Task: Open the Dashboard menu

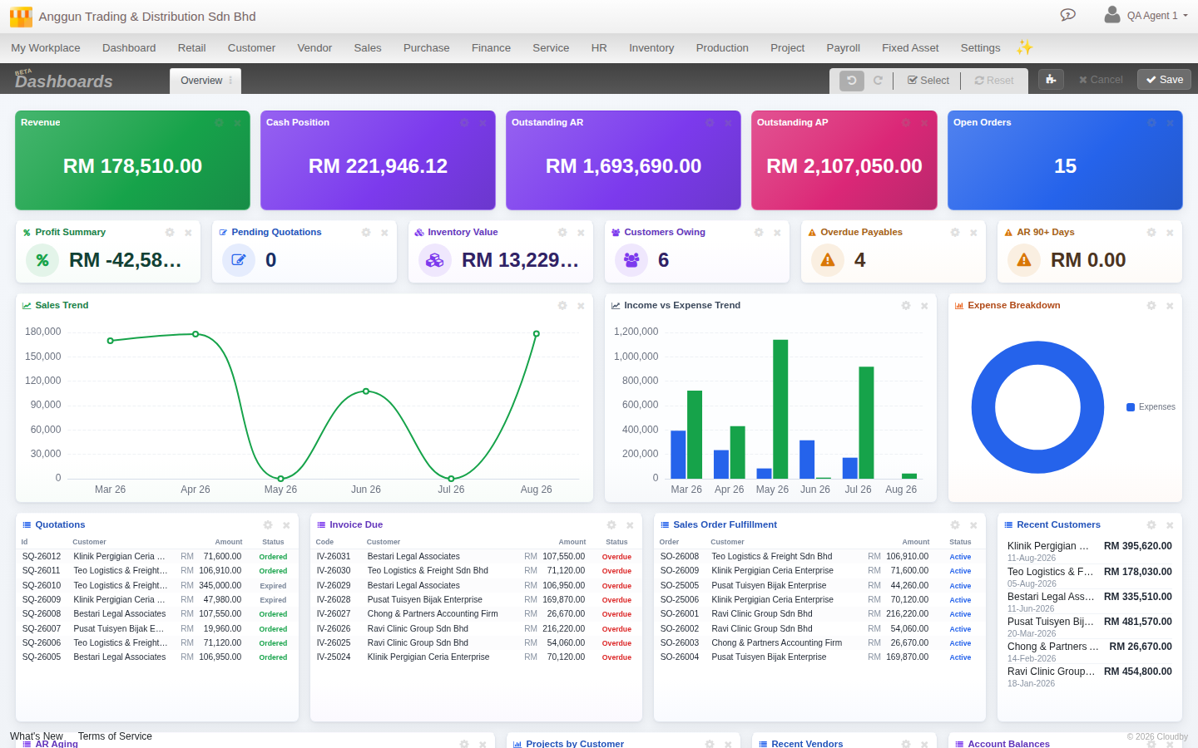Action: pos(129,48)
